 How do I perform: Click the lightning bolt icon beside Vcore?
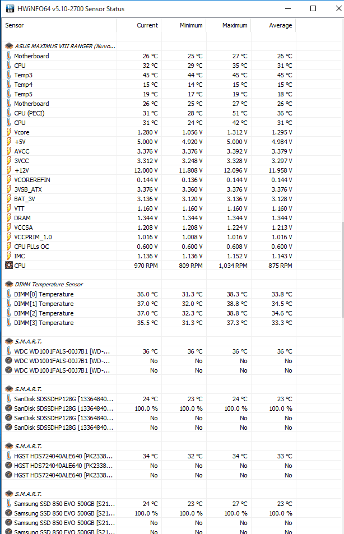(8, 132)
